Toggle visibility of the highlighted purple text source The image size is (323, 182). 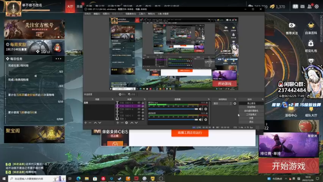(139, 106)
